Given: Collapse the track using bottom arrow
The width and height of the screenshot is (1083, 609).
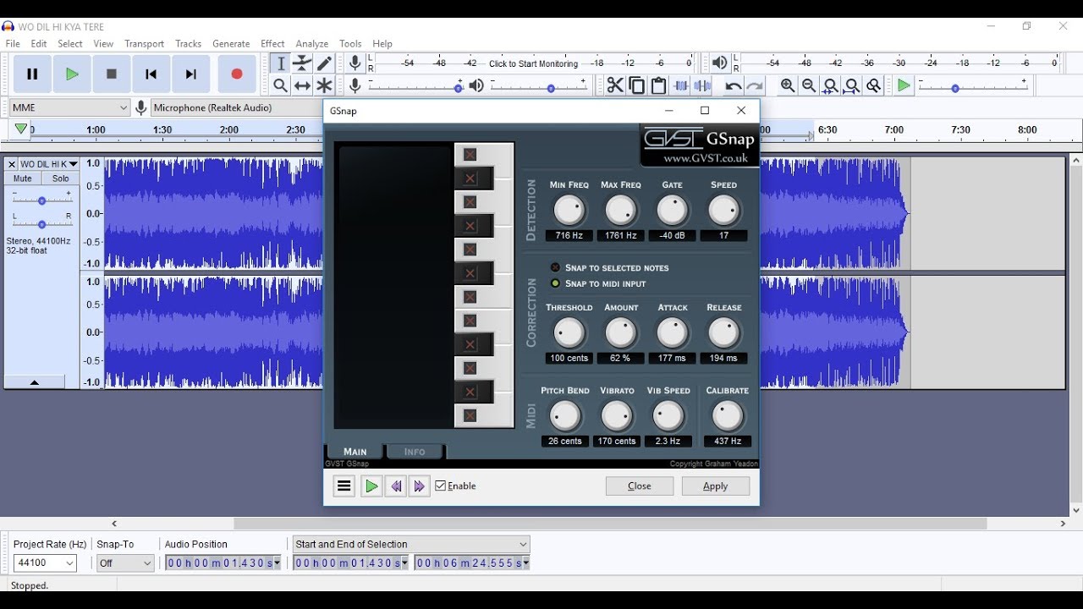Looking at the screenshot, I should click(35, 382).
